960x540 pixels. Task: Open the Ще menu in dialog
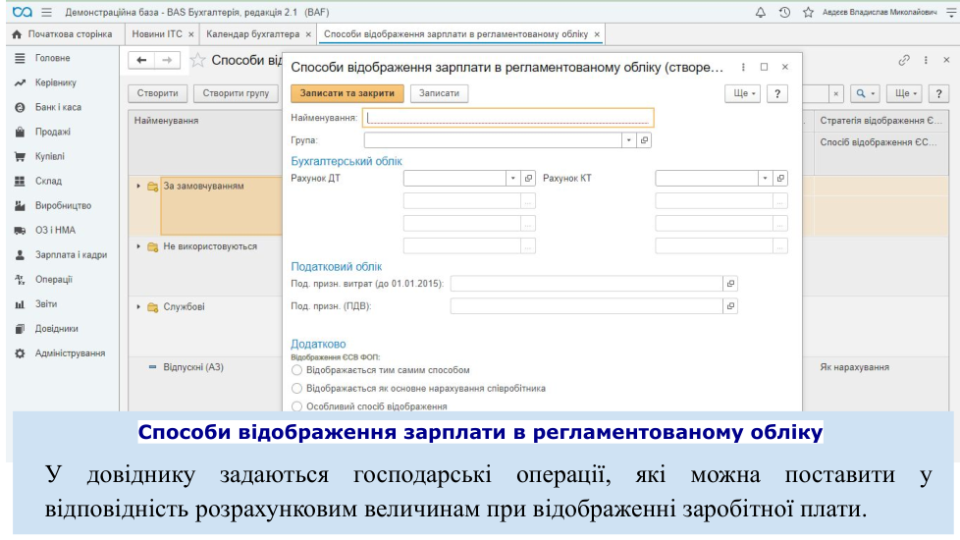[x=741, y=93]
